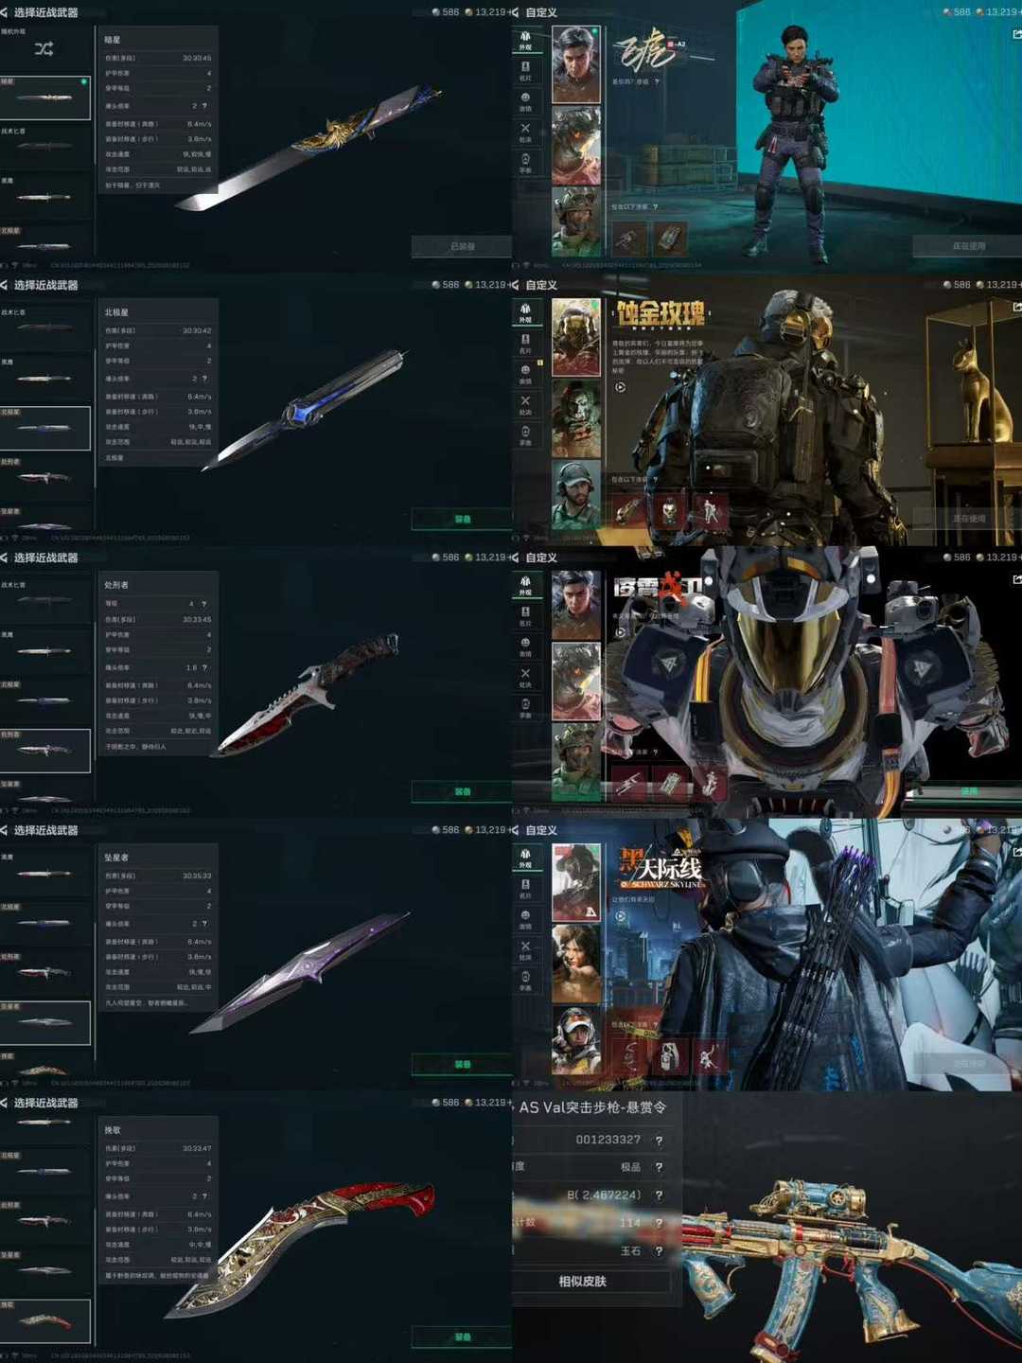This screenshot has width=1022, height=1363.
Task: Select the first operator portrait in 飞虎 panel
Action: click(576, 64)
